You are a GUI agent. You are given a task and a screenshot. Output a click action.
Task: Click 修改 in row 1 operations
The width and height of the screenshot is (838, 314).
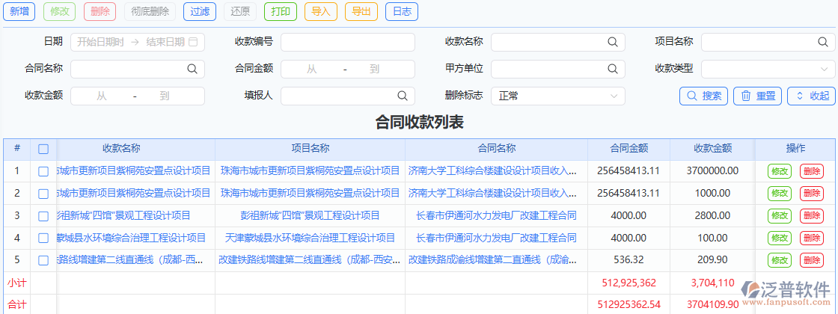click(x=780, y=171)
